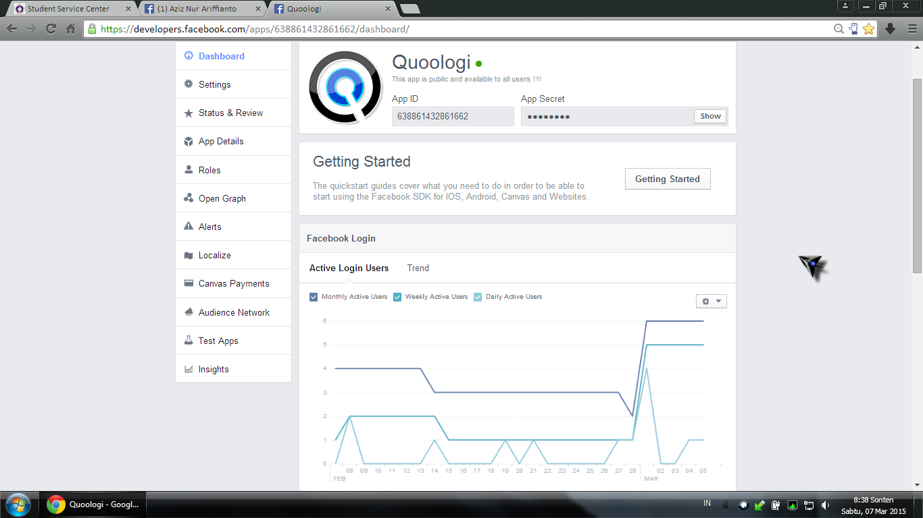
Task: Click the Settings gear icon in sidebar
Action: click(189, 84)
